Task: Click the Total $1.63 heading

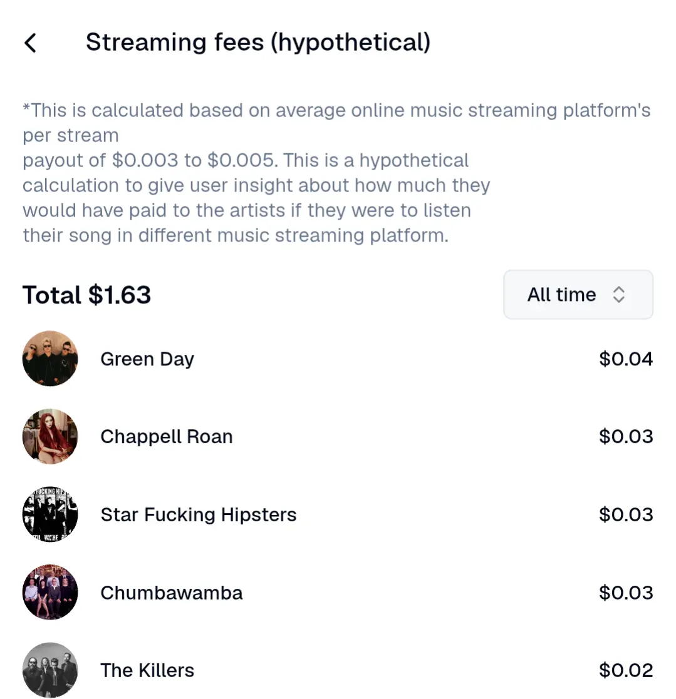Action: pyautogui.click(x=87, y=295)
